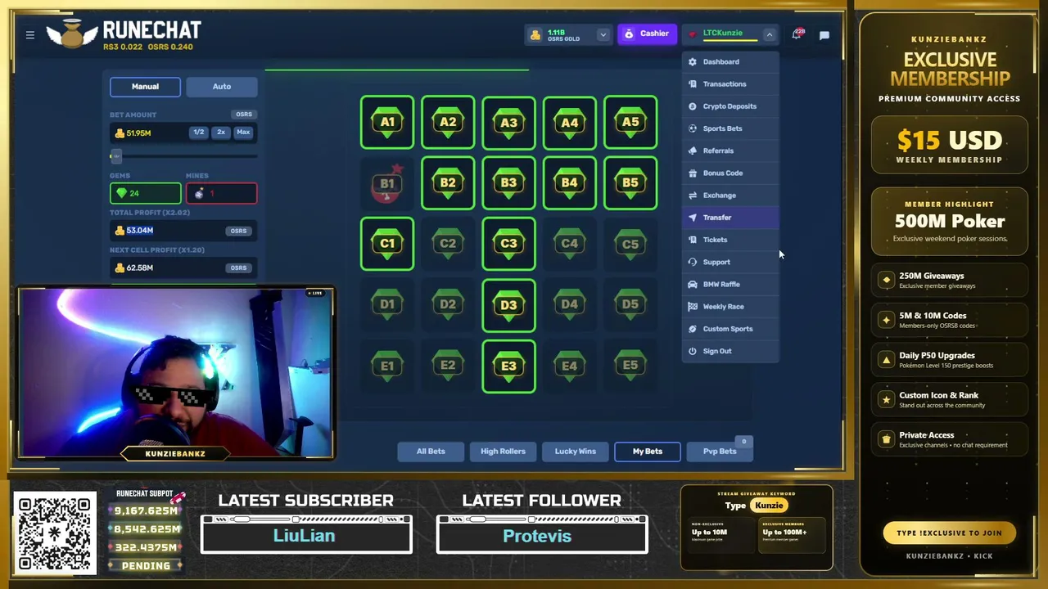1048x589 pixels.
Task: Reveal gem tile D3
Action: pos(508,305)
